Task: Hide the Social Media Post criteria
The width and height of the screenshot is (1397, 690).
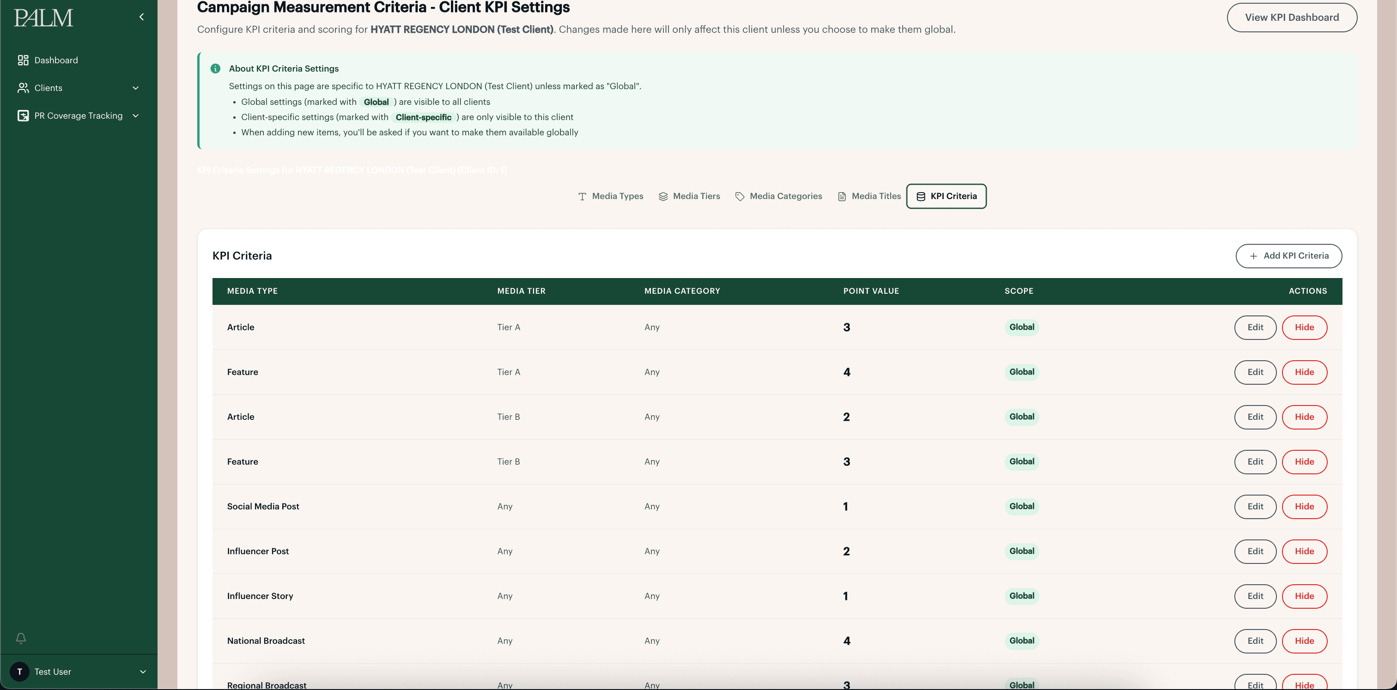Action: (1304, 506)
